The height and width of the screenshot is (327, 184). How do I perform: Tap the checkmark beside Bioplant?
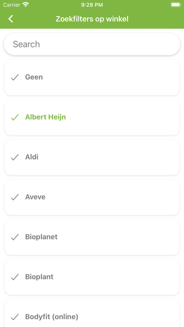click(15, 277)
